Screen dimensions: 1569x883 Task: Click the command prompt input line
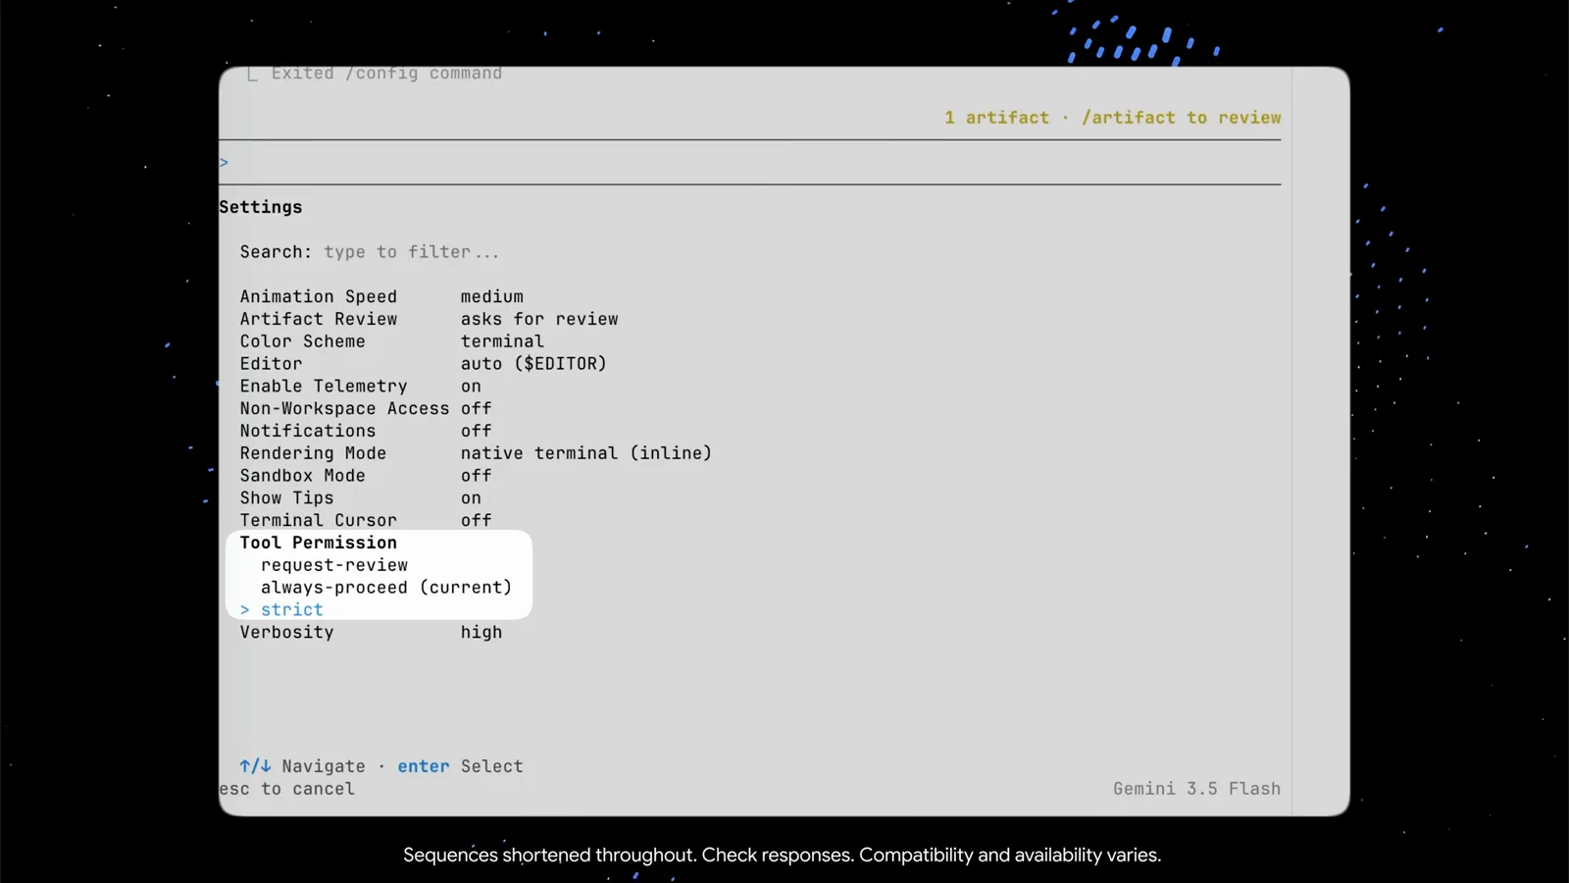pos(750,163)
